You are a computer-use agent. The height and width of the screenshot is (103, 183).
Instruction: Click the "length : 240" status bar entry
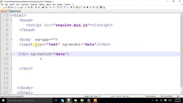click(x=88, y=96)
